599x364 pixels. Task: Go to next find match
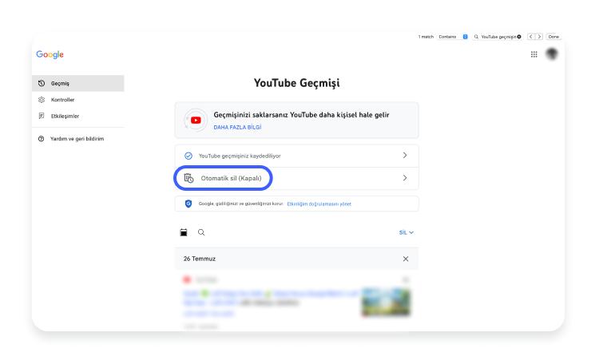pos(539,37)
